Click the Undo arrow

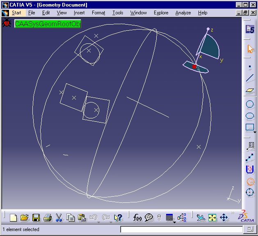(94, 218)
